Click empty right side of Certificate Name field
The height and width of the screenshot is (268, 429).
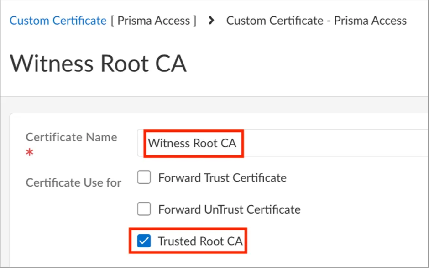point(347,143)
